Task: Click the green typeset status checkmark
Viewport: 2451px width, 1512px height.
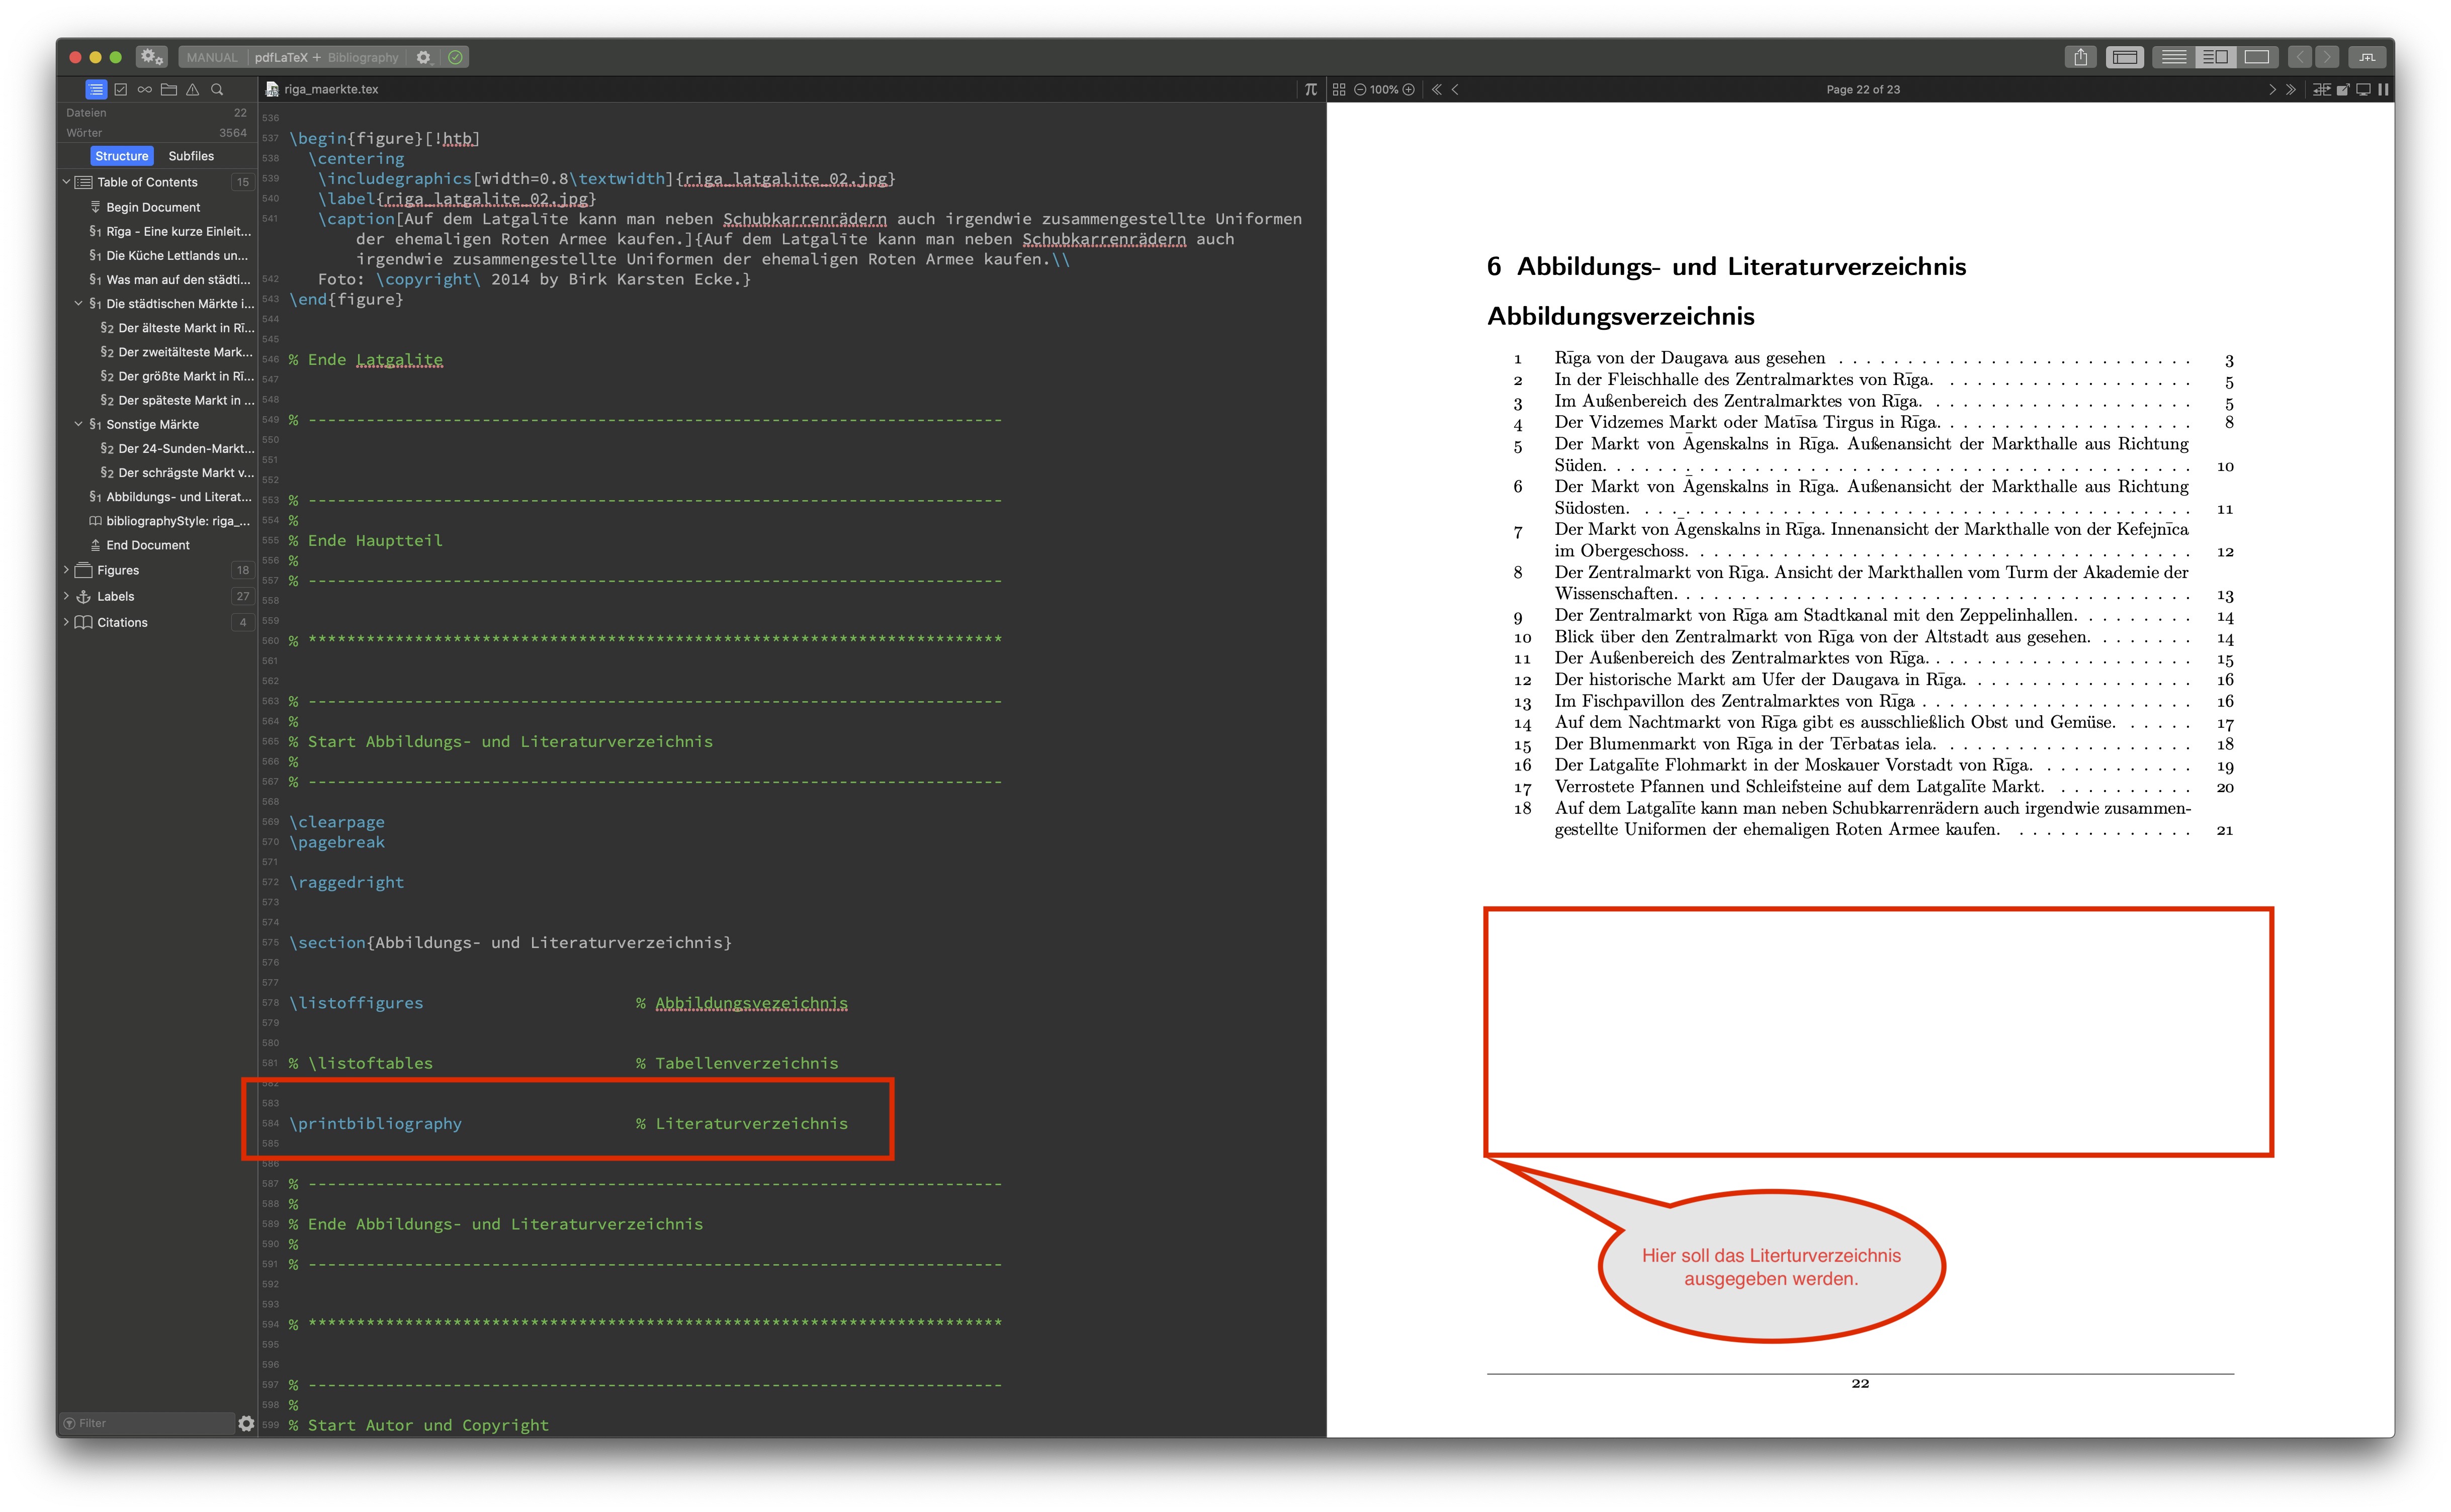Action: (455, 57)
